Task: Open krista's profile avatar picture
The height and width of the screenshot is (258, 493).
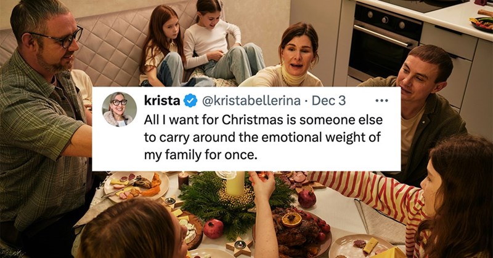Action: 119,109
